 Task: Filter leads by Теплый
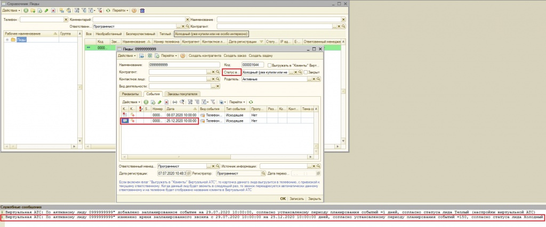165,34
